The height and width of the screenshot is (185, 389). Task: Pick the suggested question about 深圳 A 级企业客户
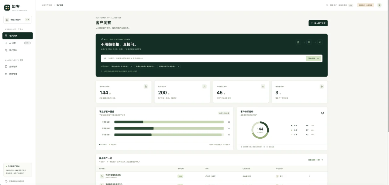122,66
